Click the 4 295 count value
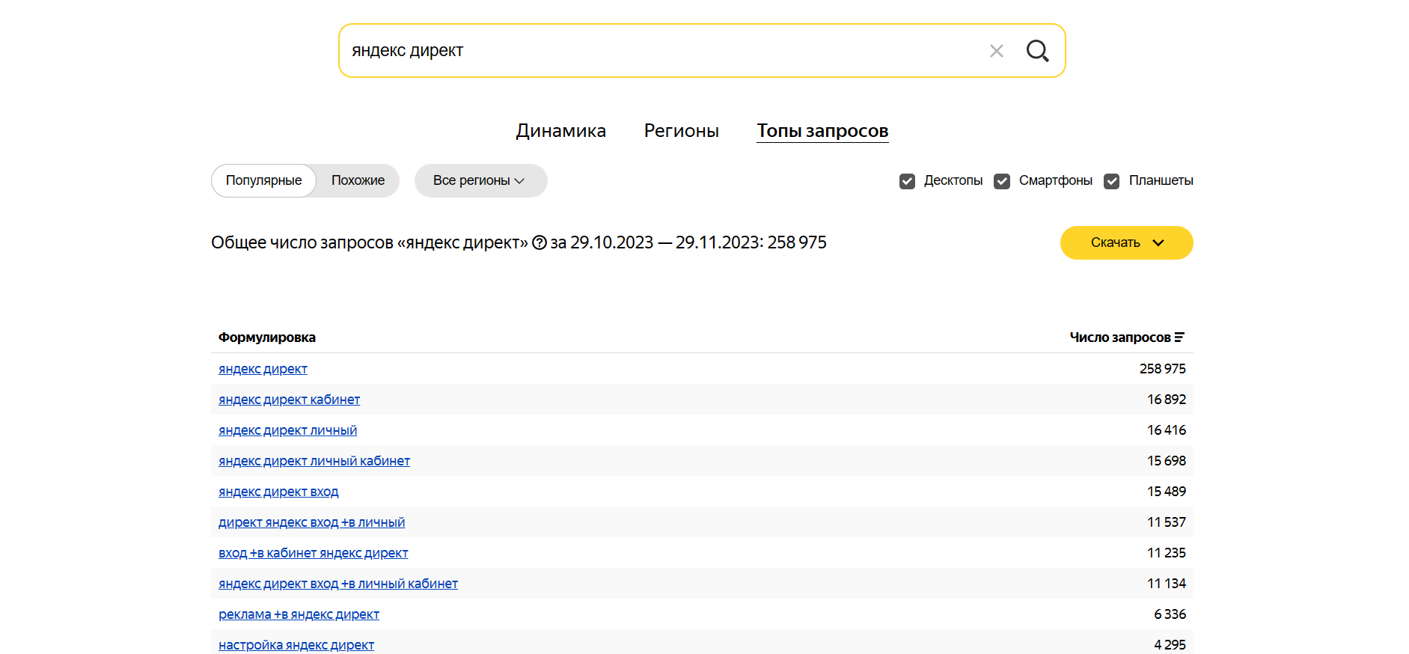Image resolution: width=1409 pixels, height=654 pixels. tap(1170, 645)
